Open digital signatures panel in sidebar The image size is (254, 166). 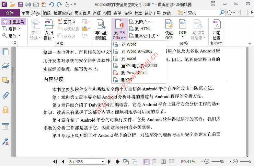[6, 142]
